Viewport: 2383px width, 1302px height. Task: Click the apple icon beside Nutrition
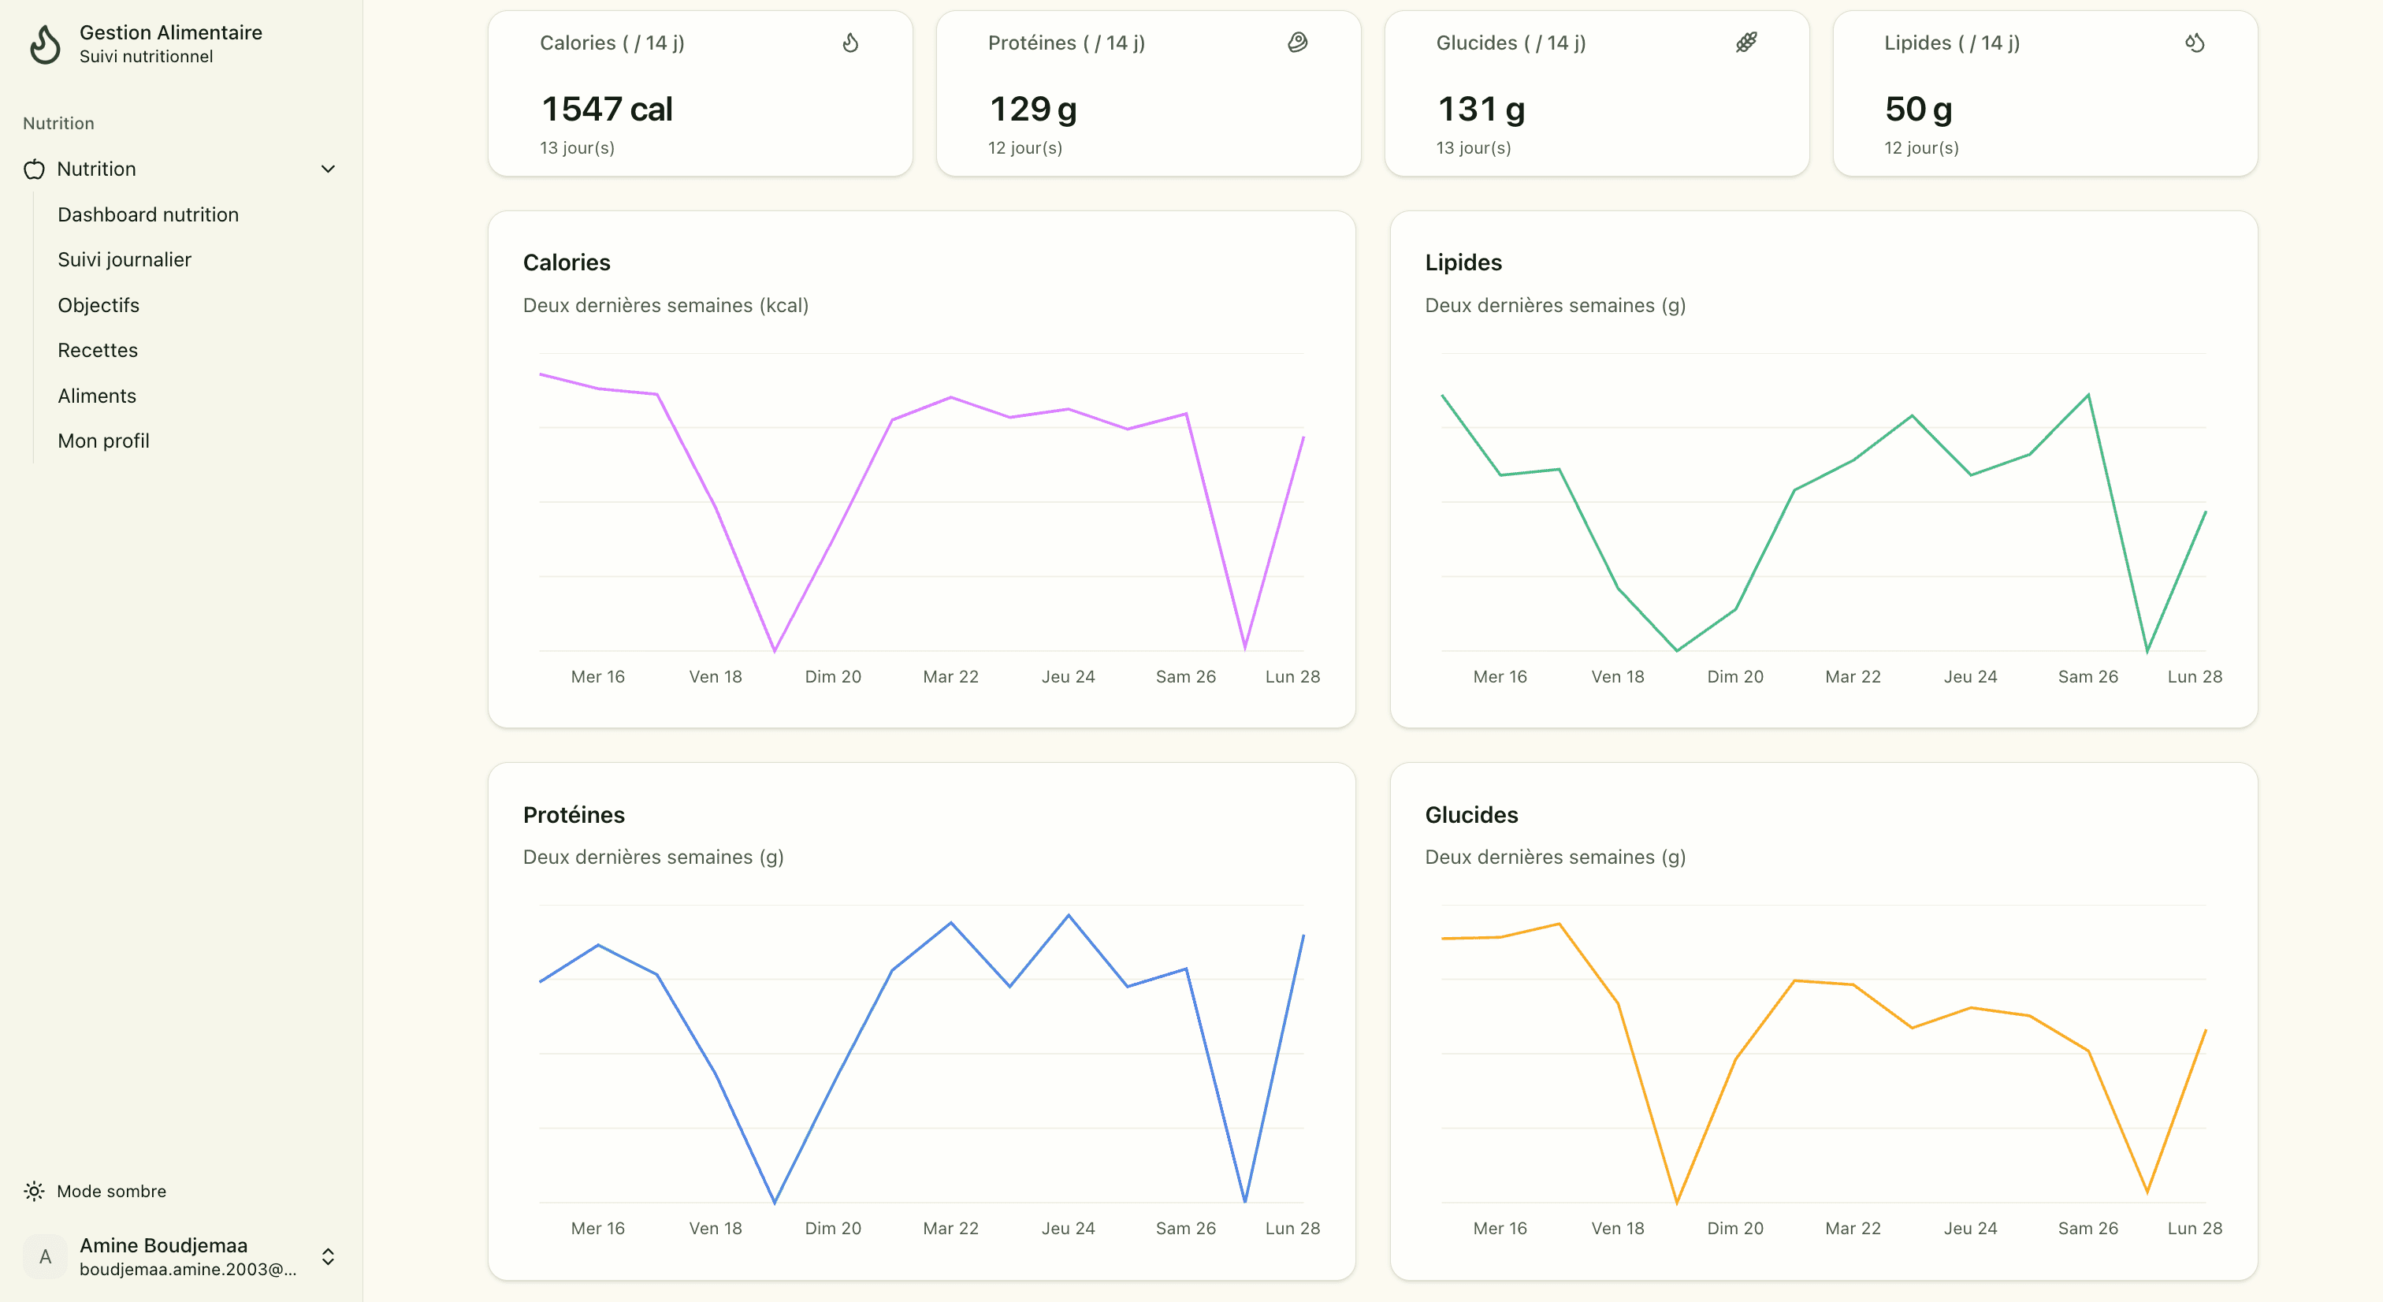coord(34,169)
